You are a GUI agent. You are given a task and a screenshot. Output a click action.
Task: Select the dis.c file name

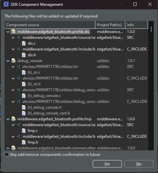pyautogui.click(x=32, y=43)
